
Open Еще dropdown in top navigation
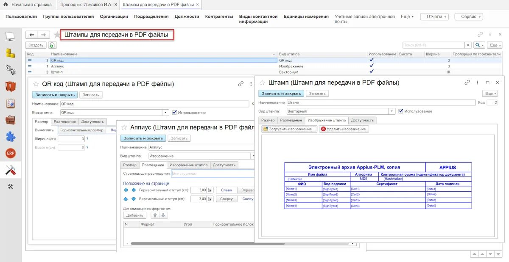coord(407,17)
